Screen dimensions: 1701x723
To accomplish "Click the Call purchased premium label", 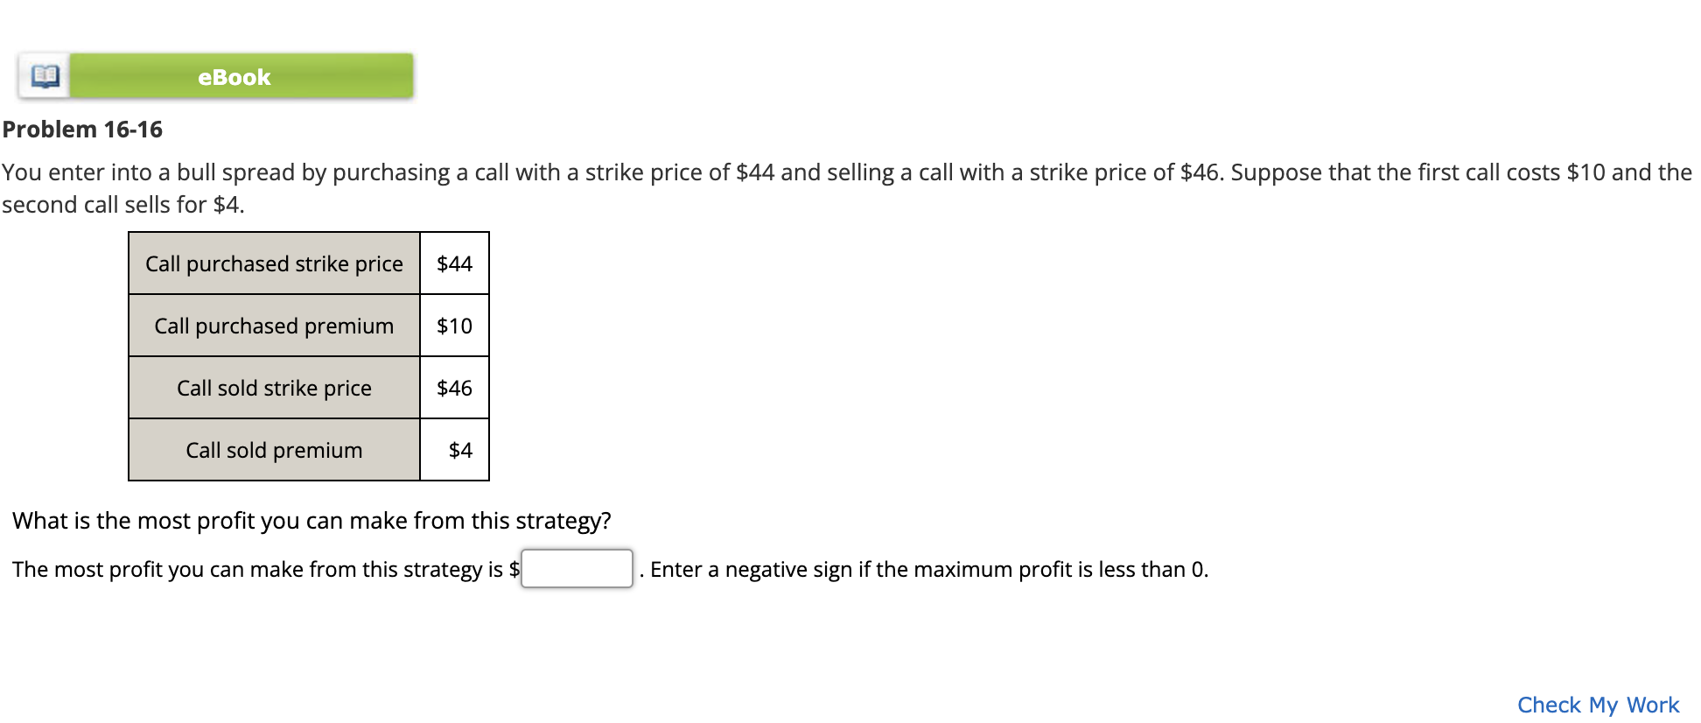I will click(274, 326).
